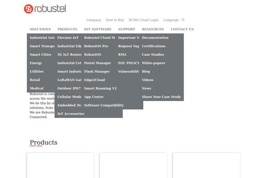The width and height of the screenshot is (267, 178).
Task: Open Software Compatibility
Action: (x=104, y=105)
